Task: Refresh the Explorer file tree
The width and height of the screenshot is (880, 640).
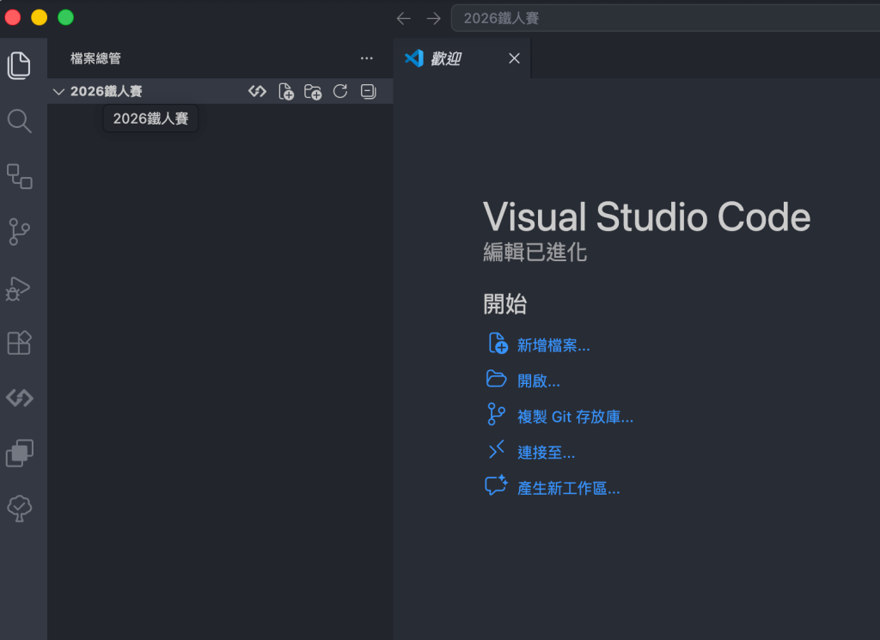Action: tap(340, 91)
